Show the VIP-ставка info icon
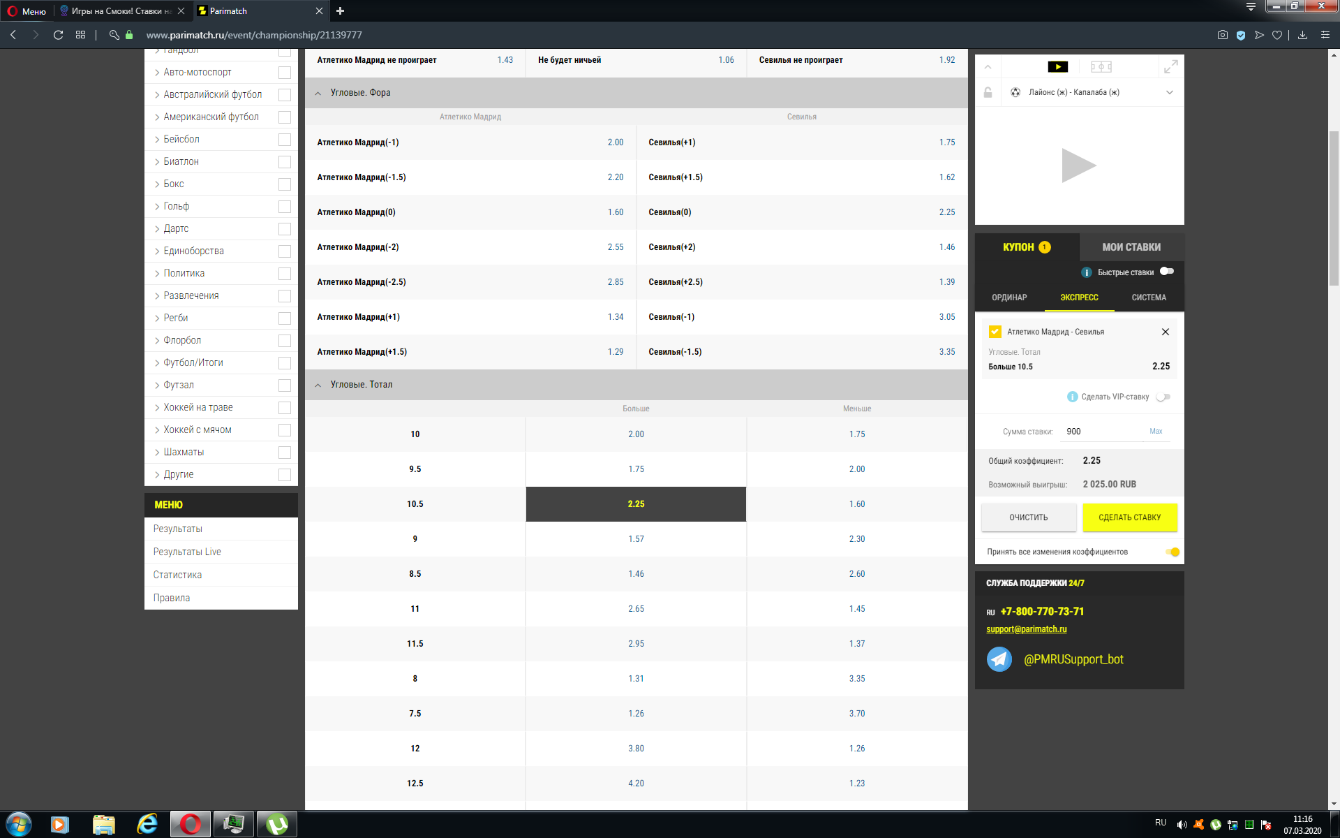1340x838 pixels. click(1073, 397)
